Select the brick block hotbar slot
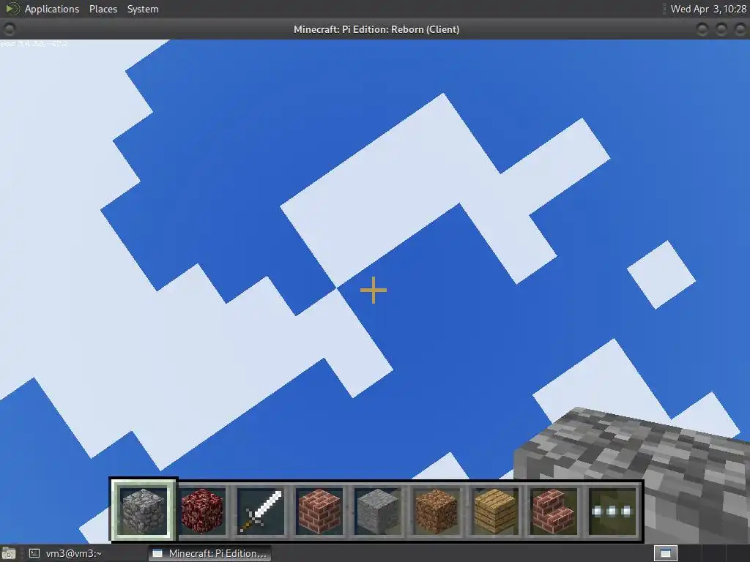 pos(319,511)
